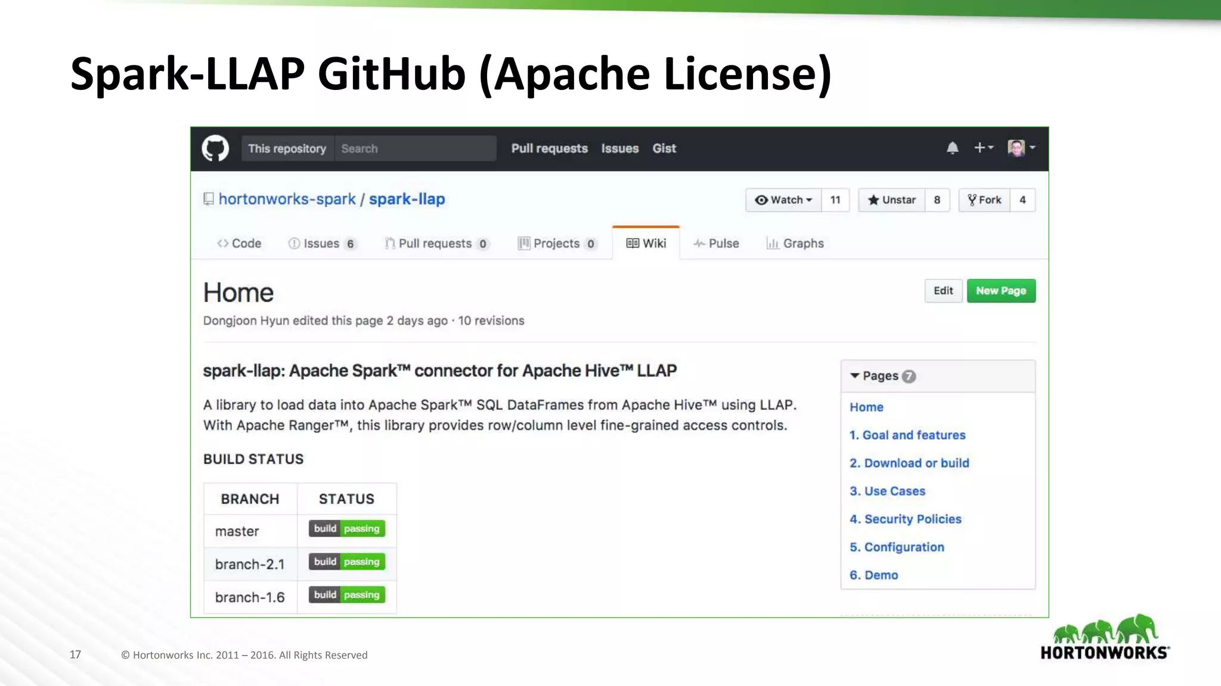Open the 4. Security Policies page

906,519
